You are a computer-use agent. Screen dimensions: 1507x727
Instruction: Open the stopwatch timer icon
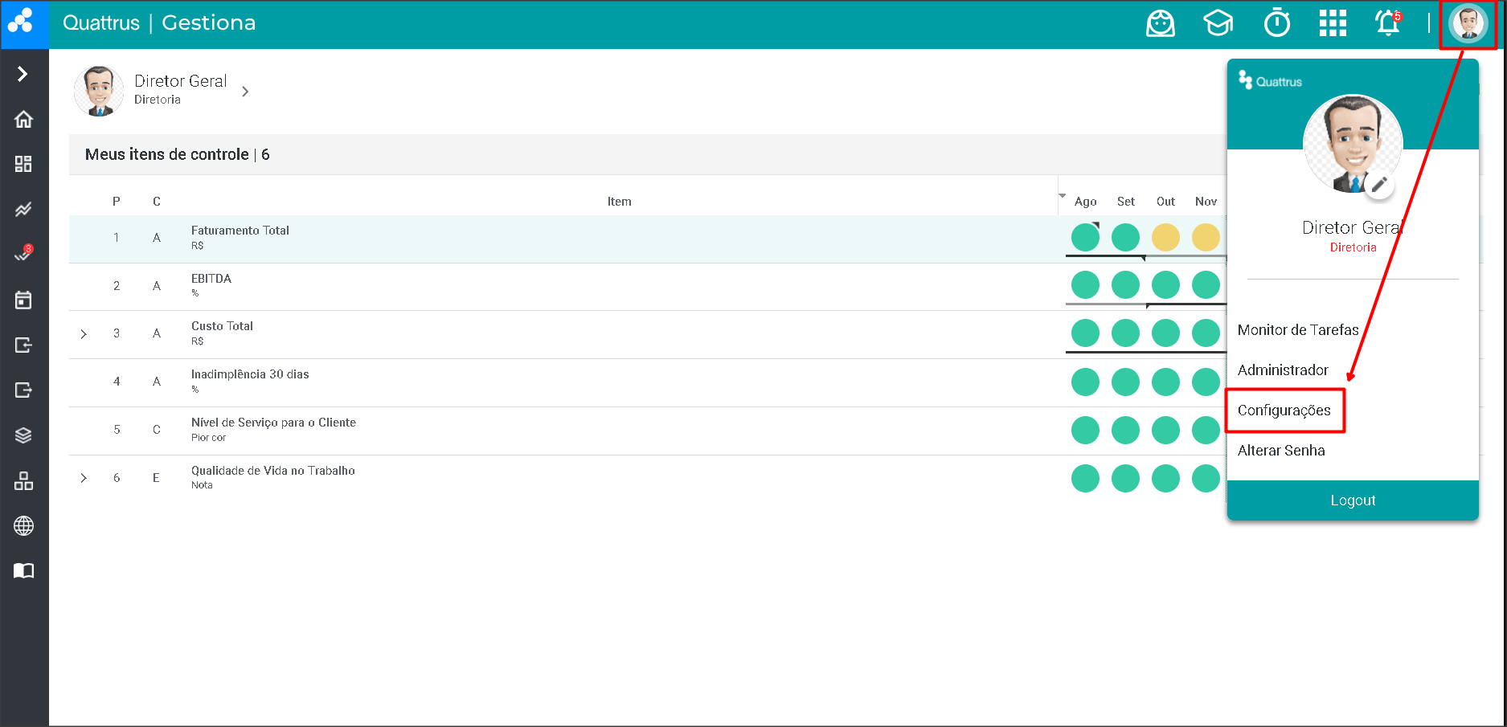pyautogui.click(x=1276, y=23)
